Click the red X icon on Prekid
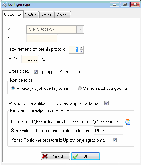Viewport: 141px width, 165px height. click(45, 156)
